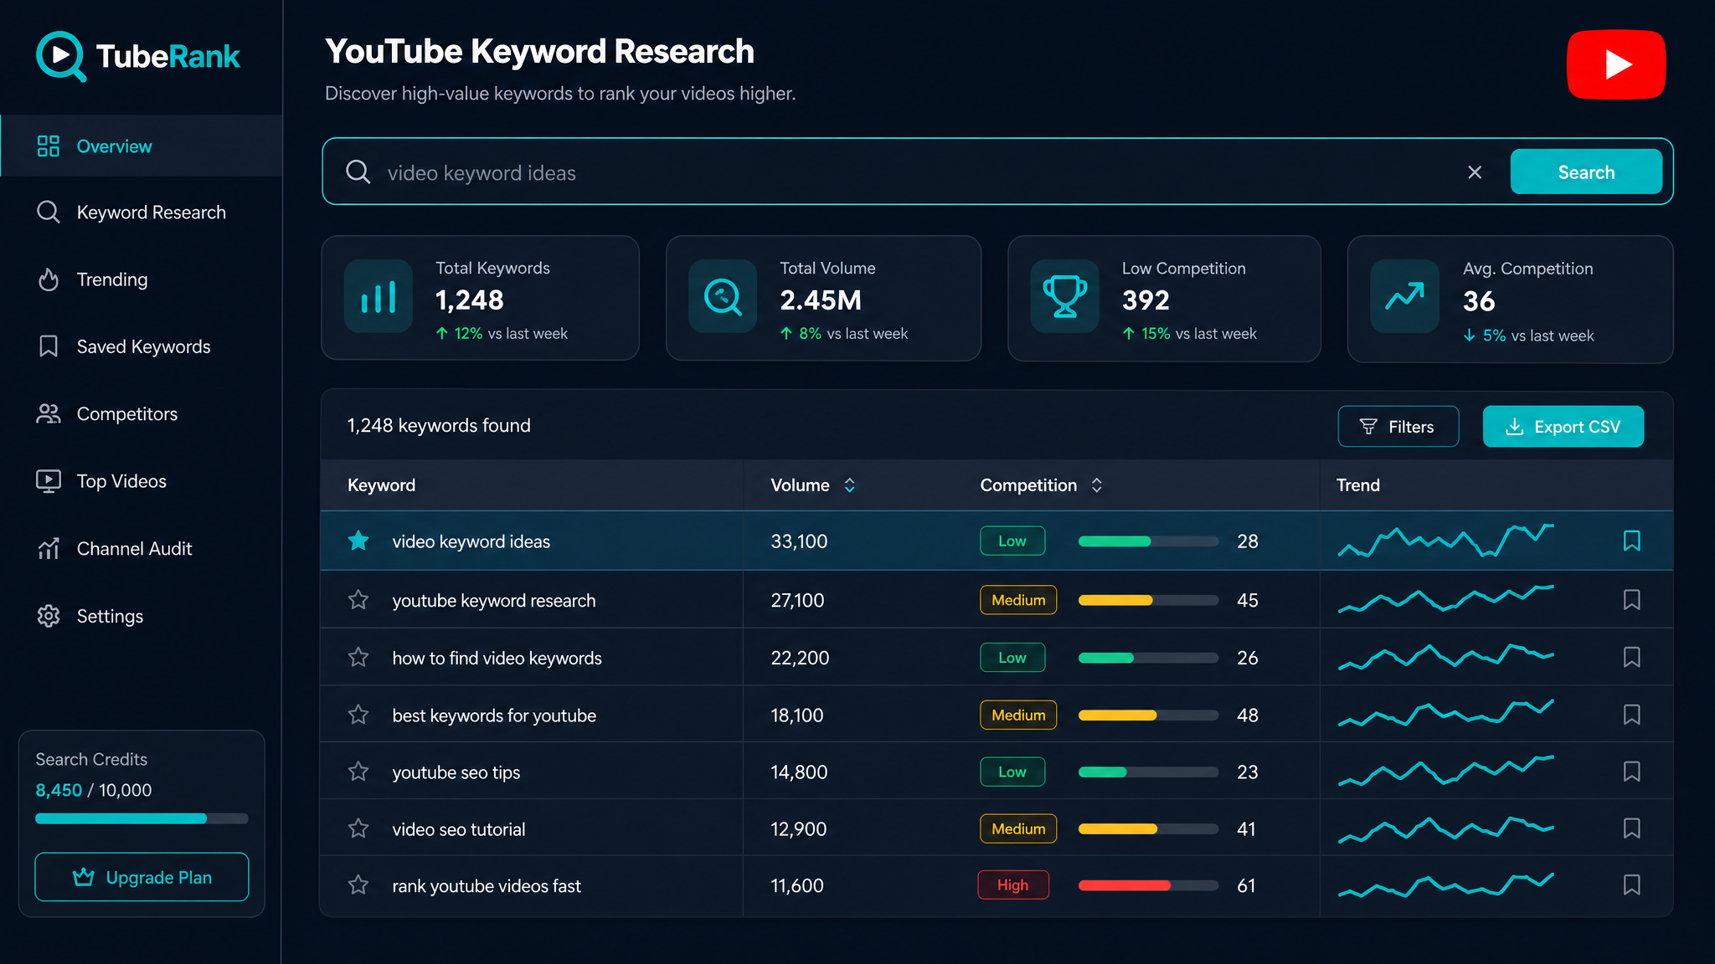Unstar the 'video keyword ideas' favorite
Screen dimensions: 1715x964
(x=358, y=541)
